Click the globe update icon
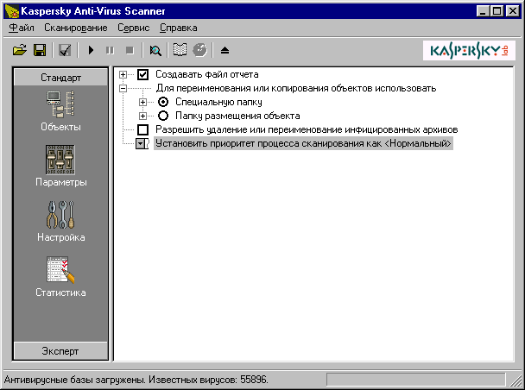 [199, 50]
